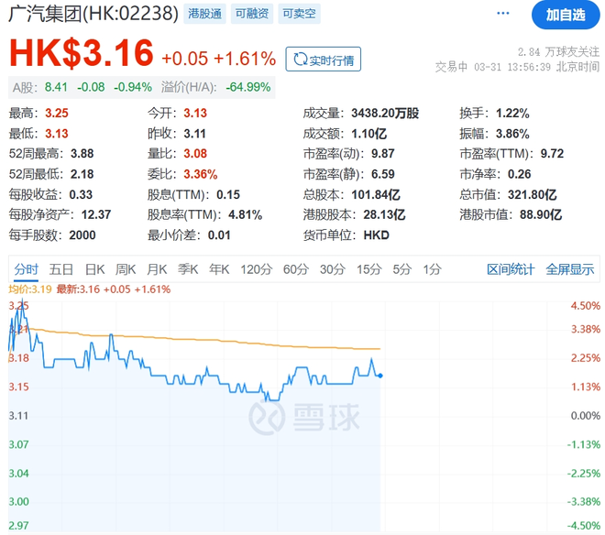Switch to 年K chart view

[219, 269]
